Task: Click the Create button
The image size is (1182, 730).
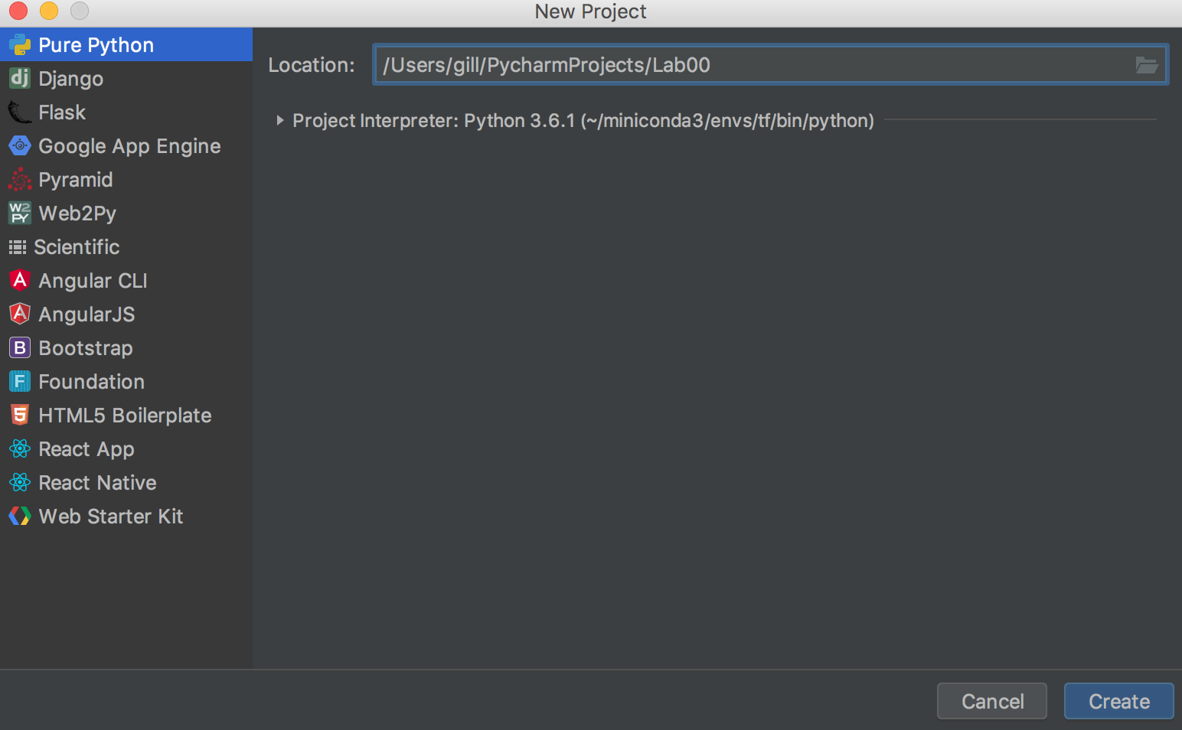Action: 1118,701
